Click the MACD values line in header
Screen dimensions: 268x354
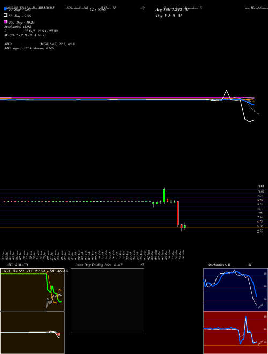[x=25, y=35]
